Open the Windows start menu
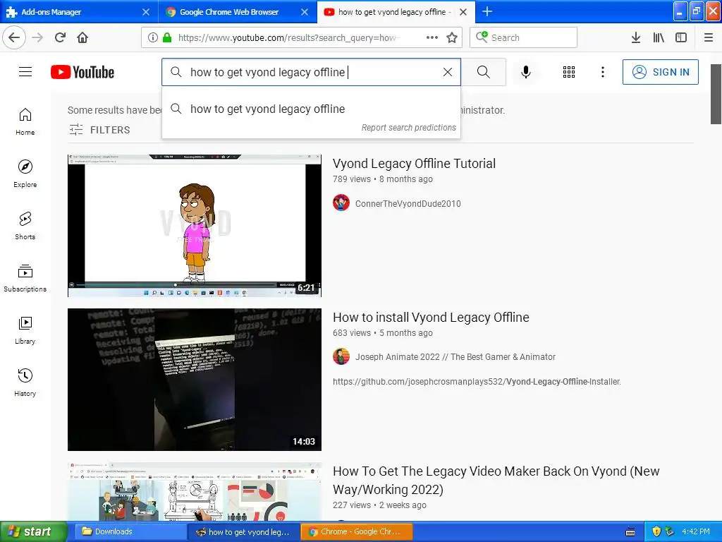Viewport: 722px width, 542px height. click(x=33, y=531)
